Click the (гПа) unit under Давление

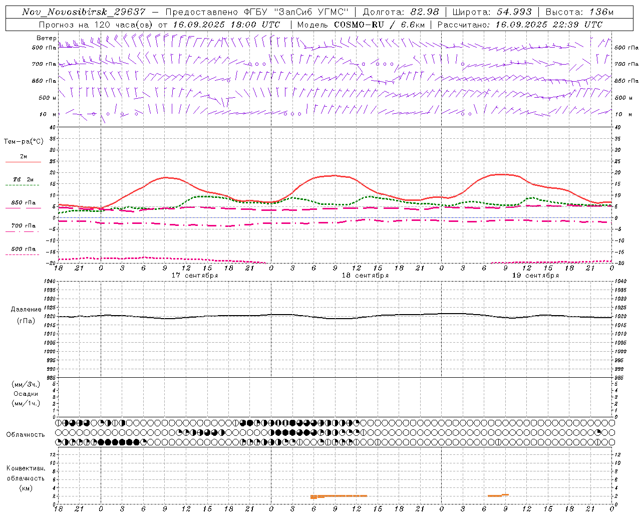pos(26,321)
